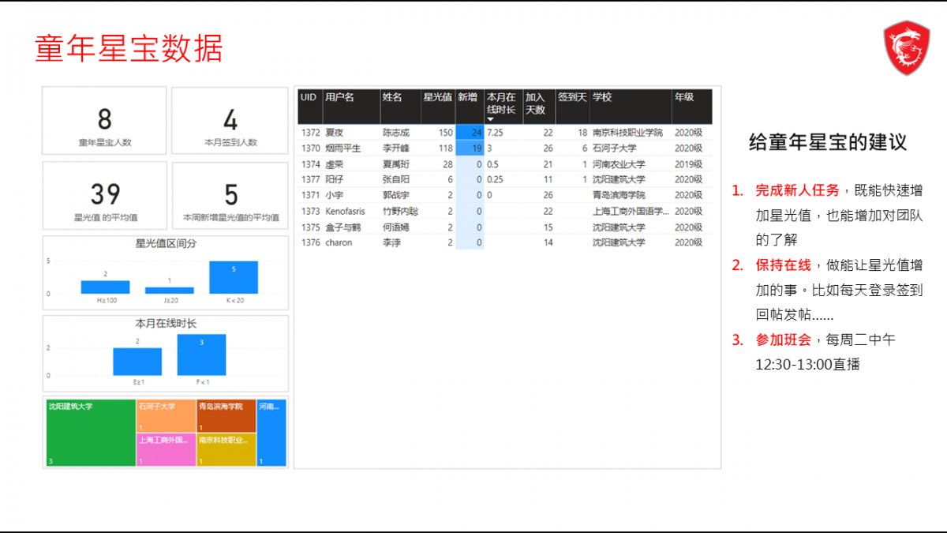Click username charon in the table
The width and height of the screenshot is (947, 533).
coord(339,243)
